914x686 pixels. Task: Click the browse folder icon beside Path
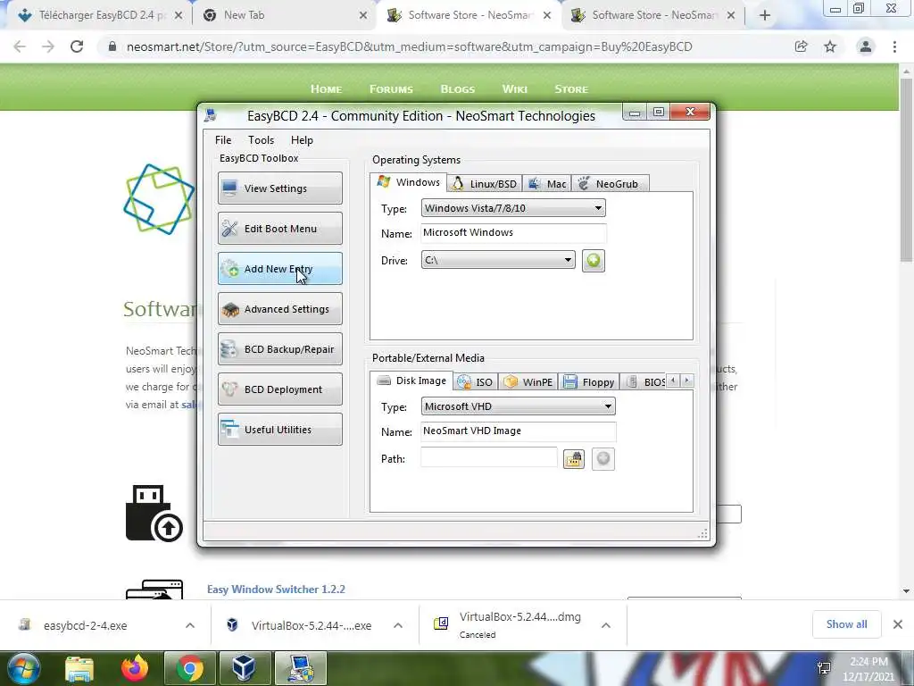coord(574,459)
